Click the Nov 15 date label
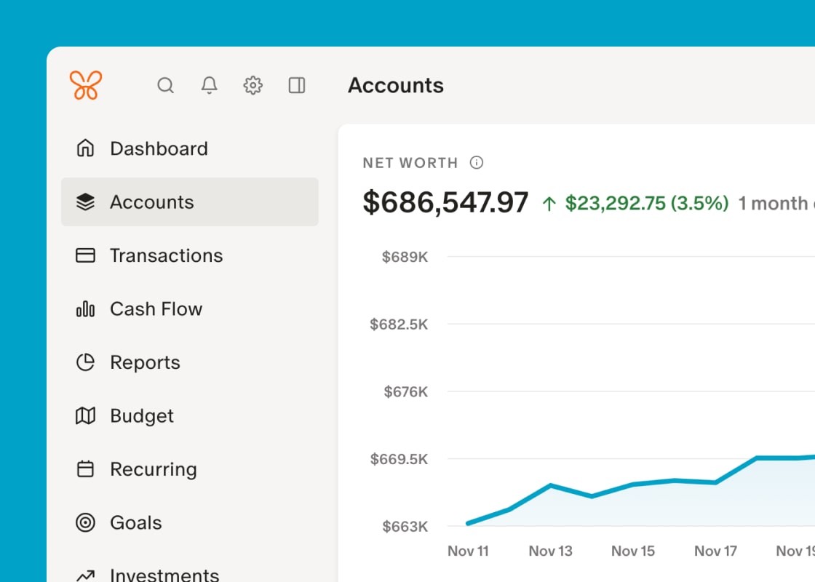This screenshot has width=815, height=582. [633, 551]
